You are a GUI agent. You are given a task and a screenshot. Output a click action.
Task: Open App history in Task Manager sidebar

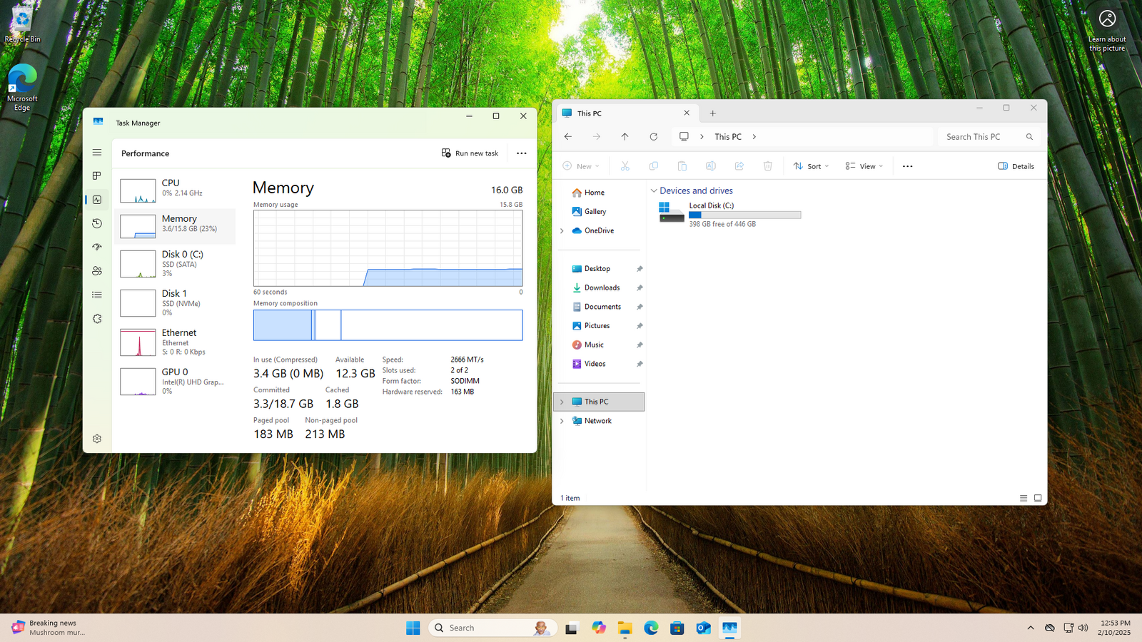pos(97,223)
